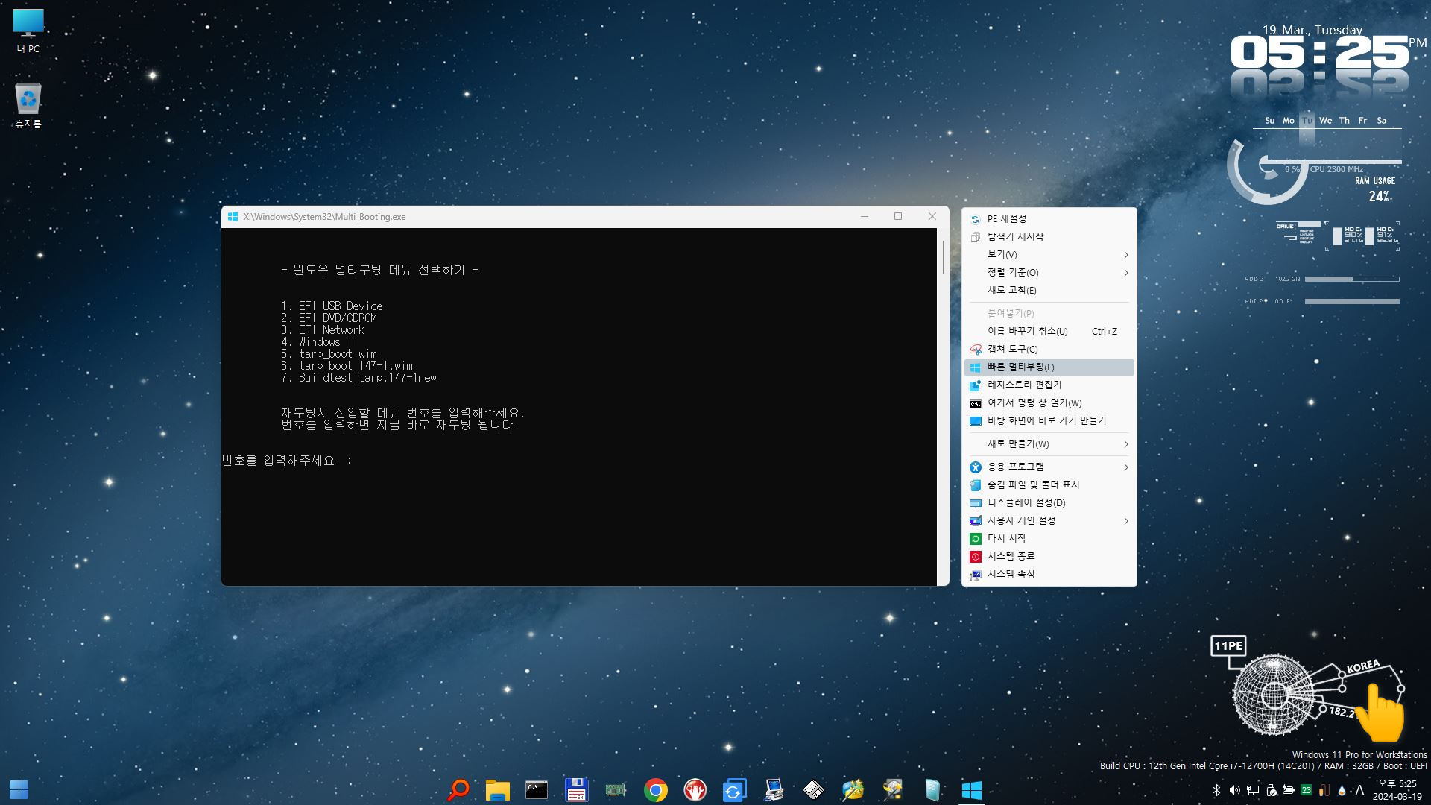1431x805 pixels.
Task: Select 새로 고침(E) menu entry
Action: 1049,291
